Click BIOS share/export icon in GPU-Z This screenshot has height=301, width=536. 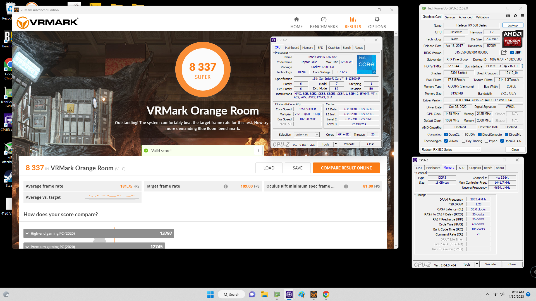(x=504, y=52)
